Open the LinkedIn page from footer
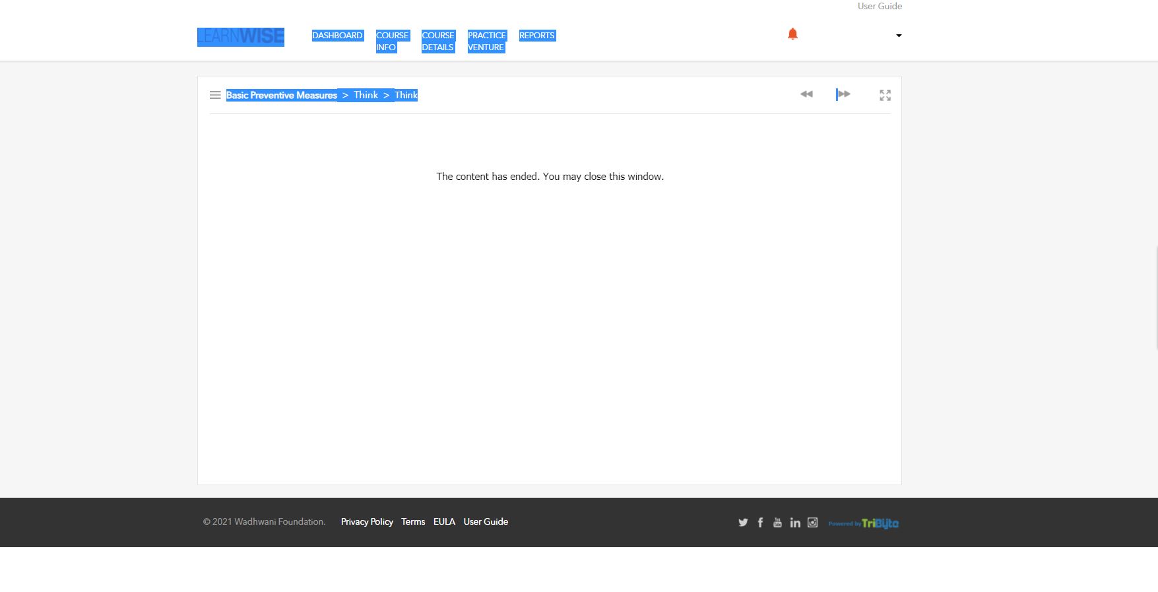This screenshot has height=592, width=1158. (x=795, y=523)
